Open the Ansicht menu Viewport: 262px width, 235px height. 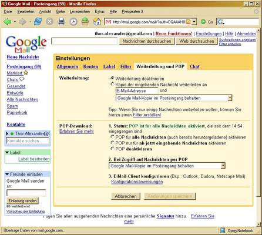coord(45,12)
